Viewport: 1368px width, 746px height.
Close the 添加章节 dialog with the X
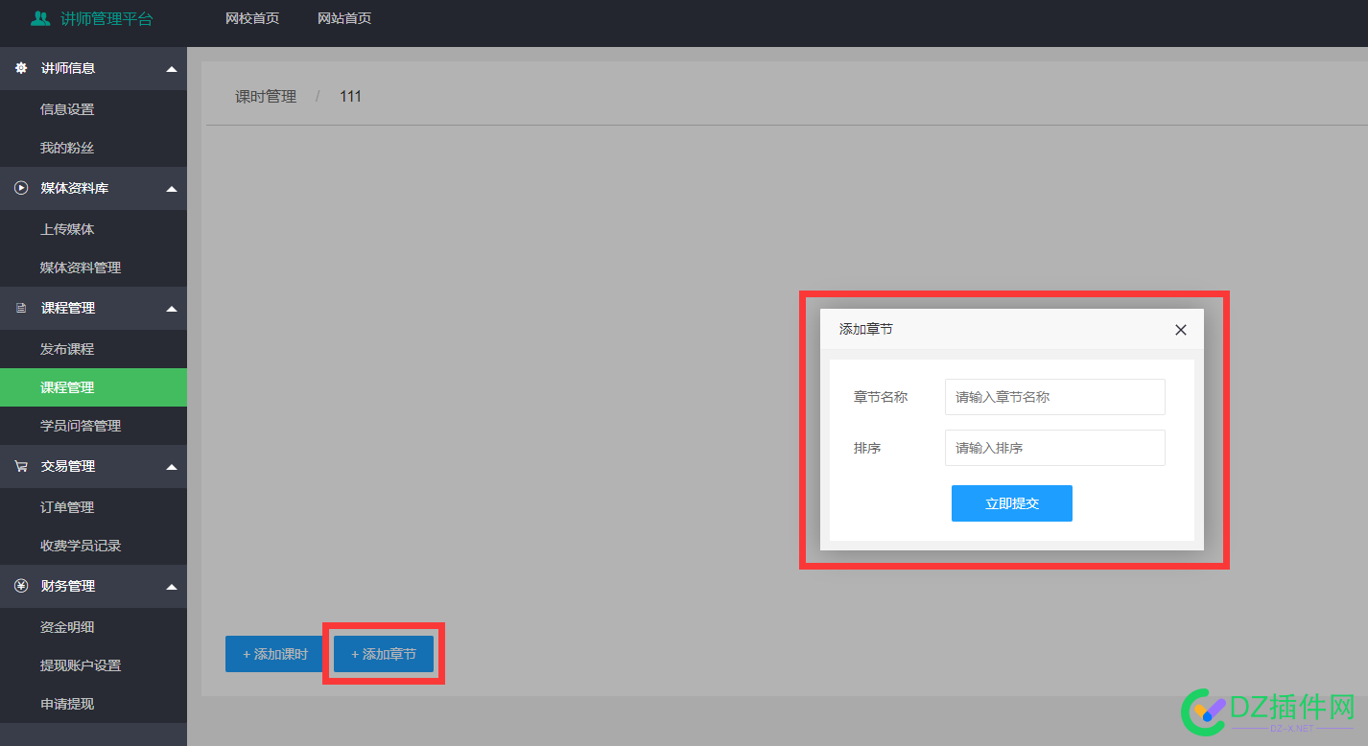1181,330
